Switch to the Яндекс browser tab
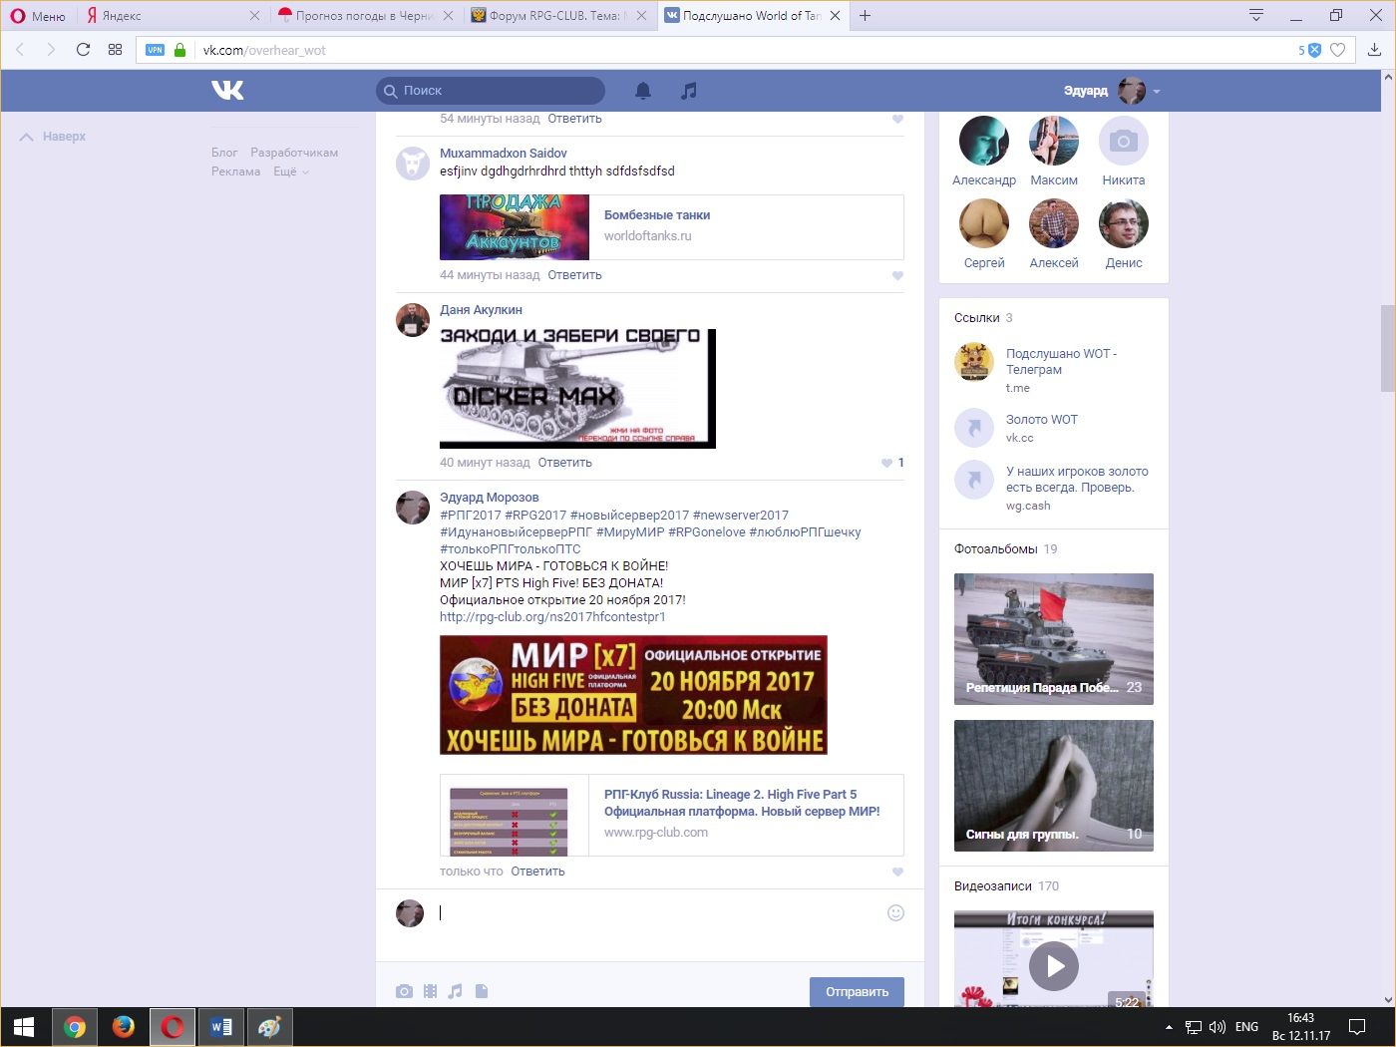The image size is (1396, 1047). click(x=165, y=16)
